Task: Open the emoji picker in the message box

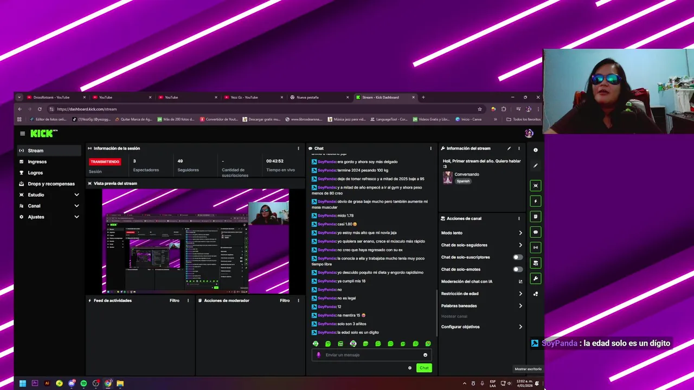Action: 425,355
